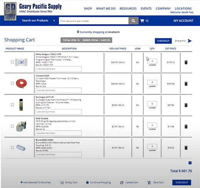Select the Uniweld H32A checkbox
Screen dimensions: 200x188
click(12, 83)
